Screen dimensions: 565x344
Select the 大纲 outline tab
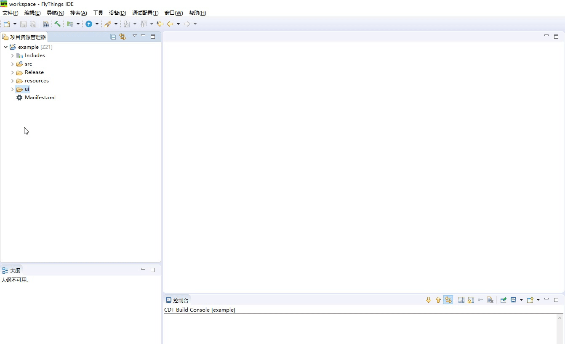[x=11, y=270]
